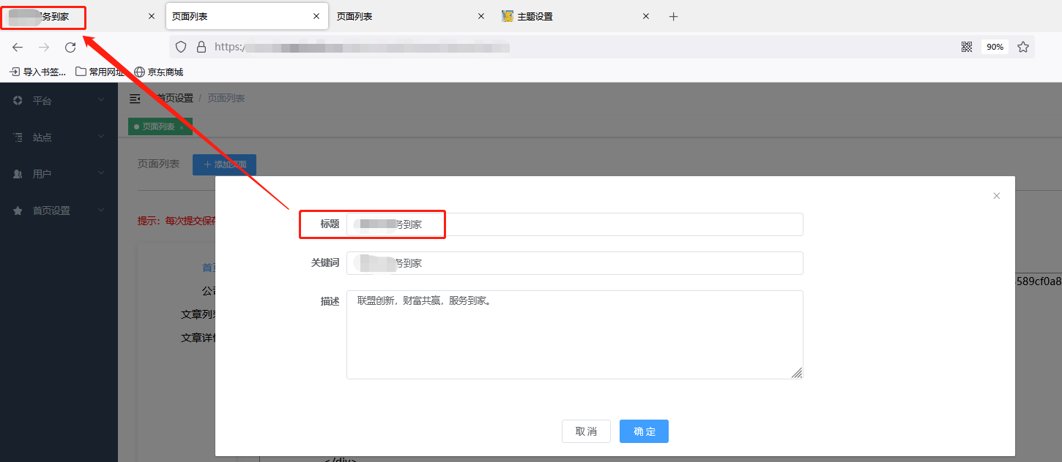Expand the 站点 sidebar menu
Screen dimensions: 1062x462
point(59,137)
